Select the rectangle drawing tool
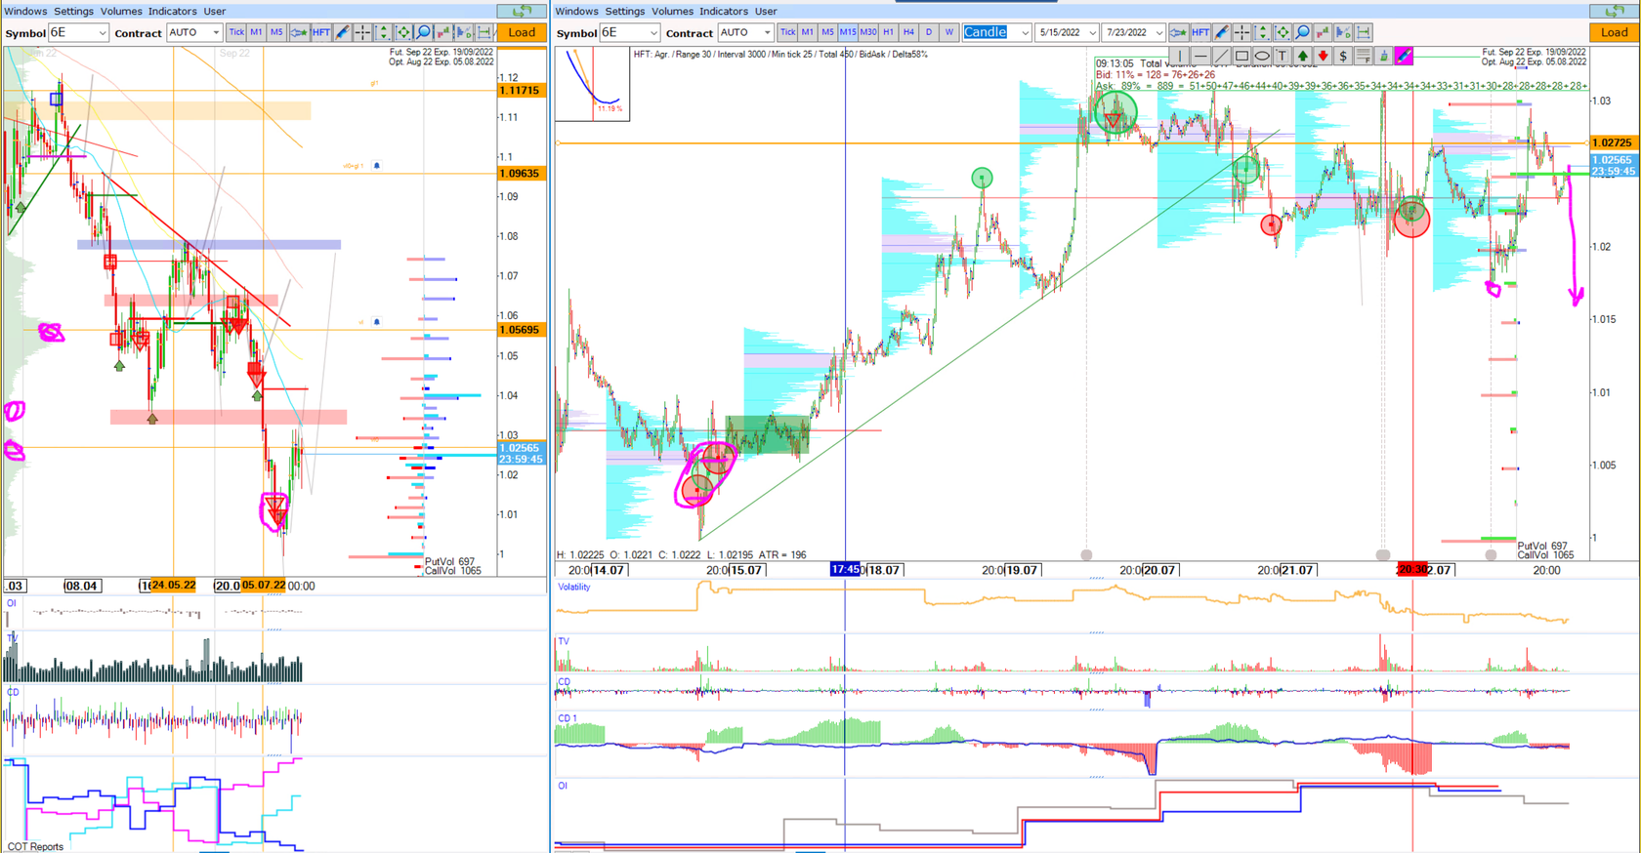Image resolution: width=1641 pixels, height=853 pixels. (x=1241, y=56)
